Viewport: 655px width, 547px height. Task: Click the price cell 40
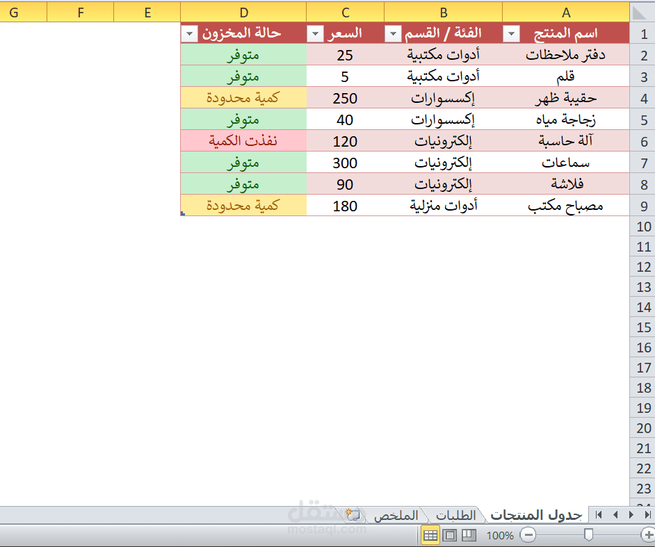point(345,120)
